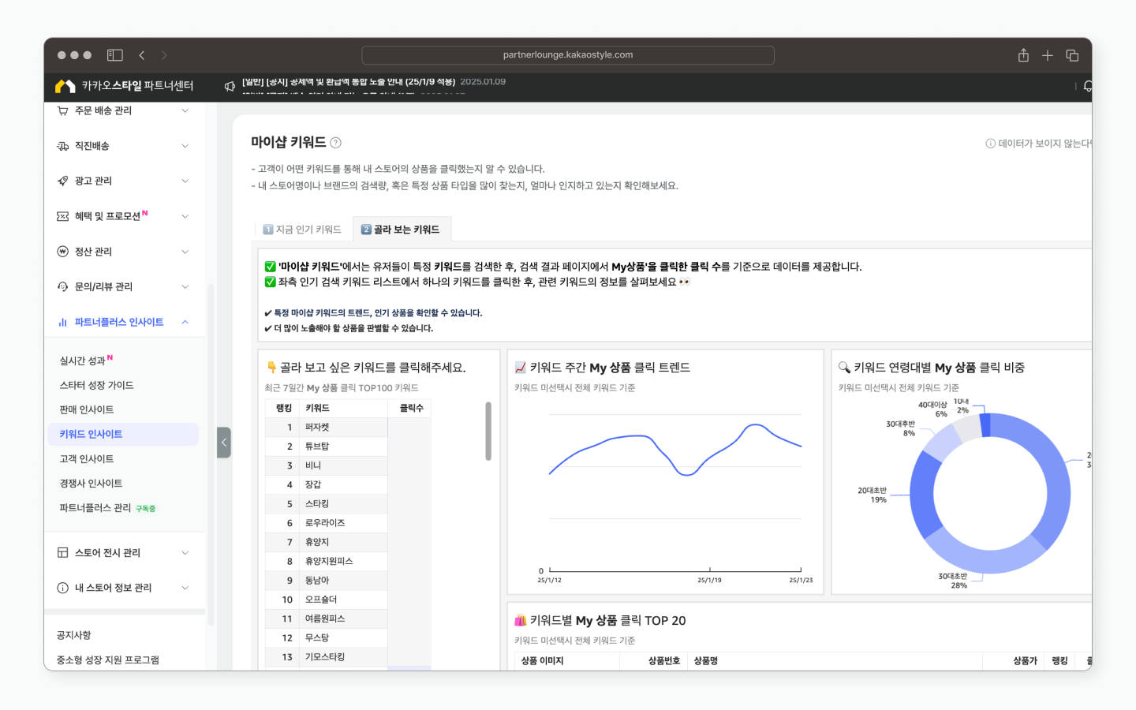Click the 30대후반 8% donut segment
1136x710 pixels.
tap(944, 444)
